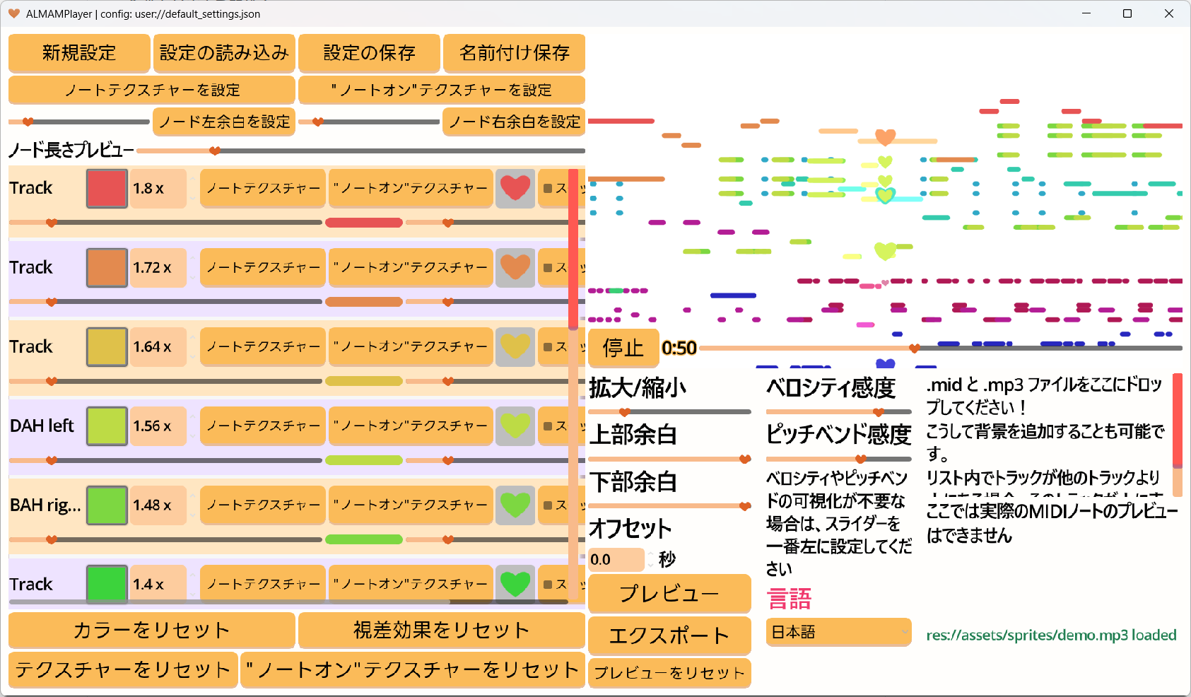The image size is (1191, 697).
Task: Click the ピッチベンド感度 slider
Action: [838, 459]
